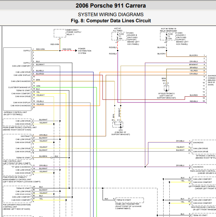Click the '2006 Porsche 911 Carrera' title

[111, 6]
